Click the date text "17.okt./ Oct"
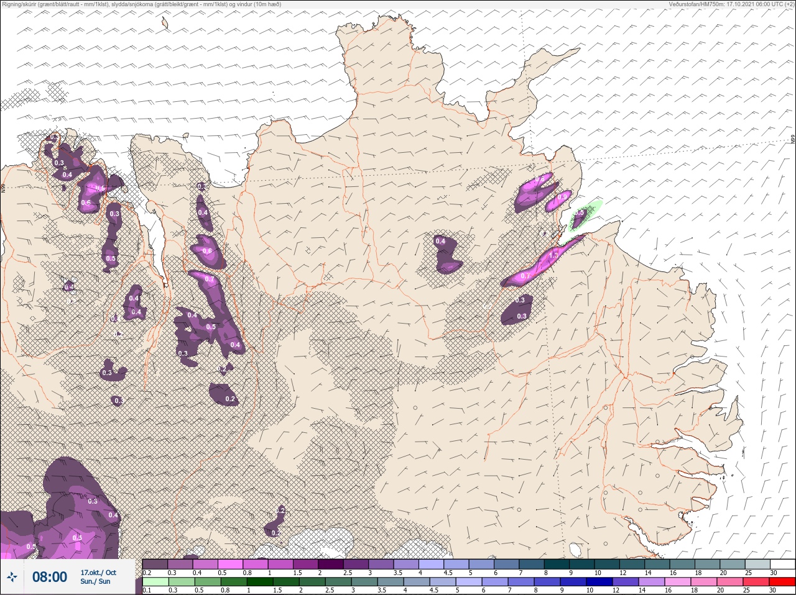 point(98,572)
